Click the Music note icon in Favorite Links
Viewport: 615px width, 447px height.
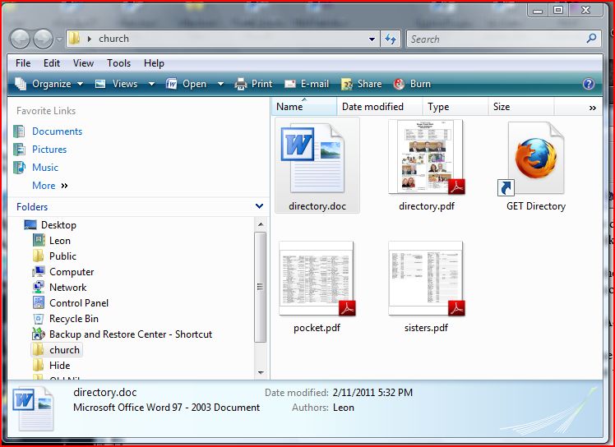click(x=20, y=168)
